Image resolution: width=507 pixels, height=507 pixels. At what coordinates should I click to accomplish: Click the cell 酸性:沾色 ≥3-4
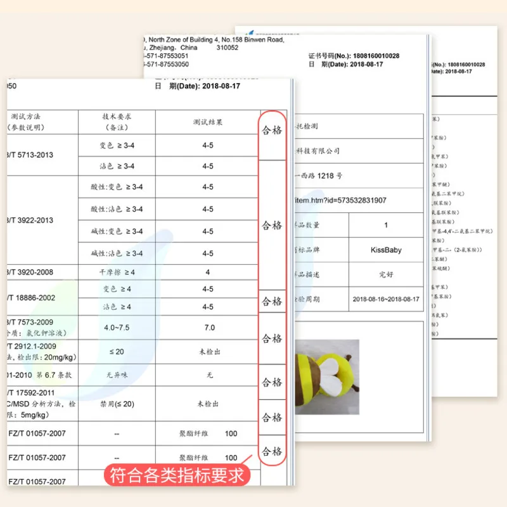[117, 209]
